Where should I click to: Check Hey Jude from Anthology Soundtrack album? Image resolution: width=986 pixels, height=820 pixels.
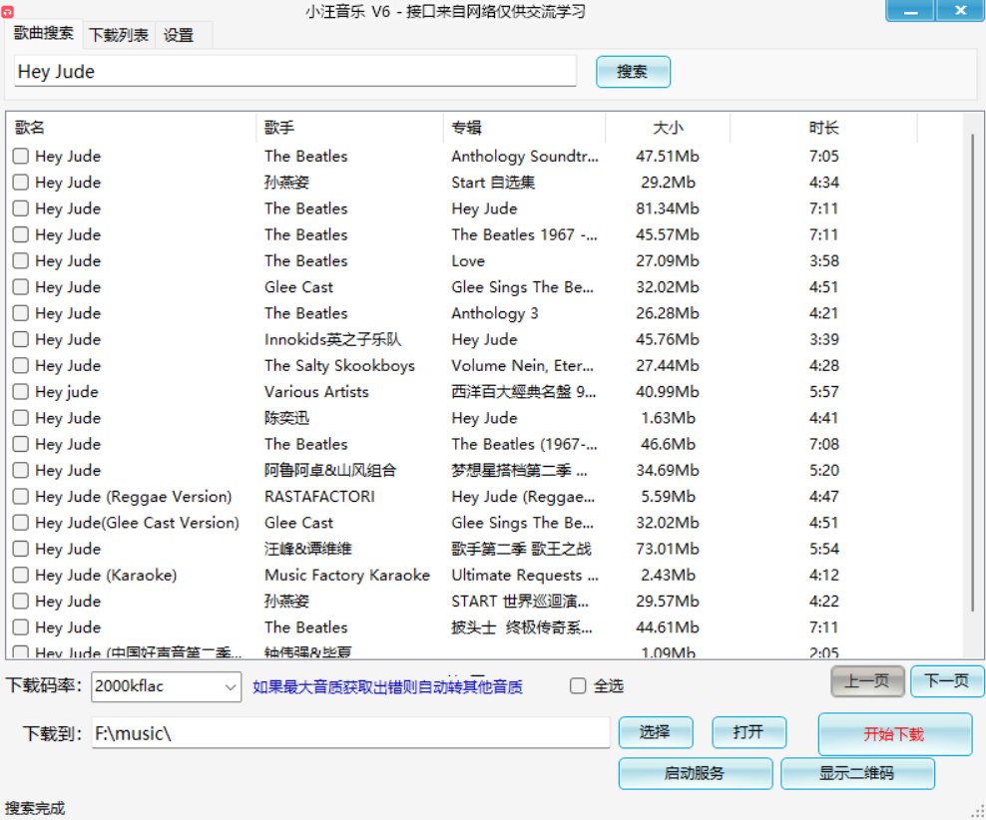pos(21,156)
